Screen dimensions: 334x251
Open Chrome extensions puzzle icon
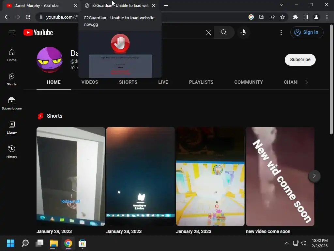[296, 17]
